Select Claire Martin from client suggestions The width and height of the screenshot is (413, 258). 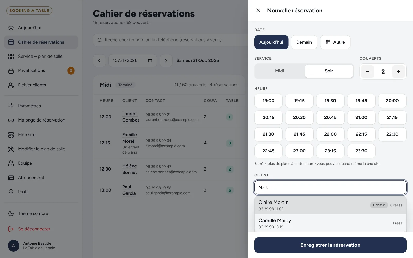(x=330, y=205)
